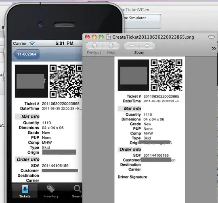Expand toolbar overflow chevron in Preview
Image resolution: width=218 pixels, height=203 pixels.
pos(214,49)
